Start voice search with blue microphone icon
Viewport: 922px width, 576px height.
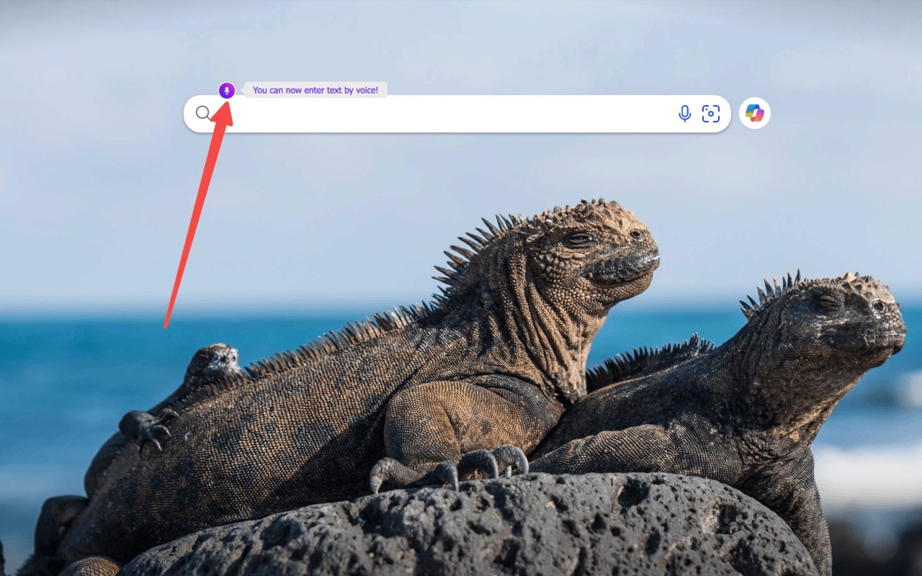(x=684, y=113)
